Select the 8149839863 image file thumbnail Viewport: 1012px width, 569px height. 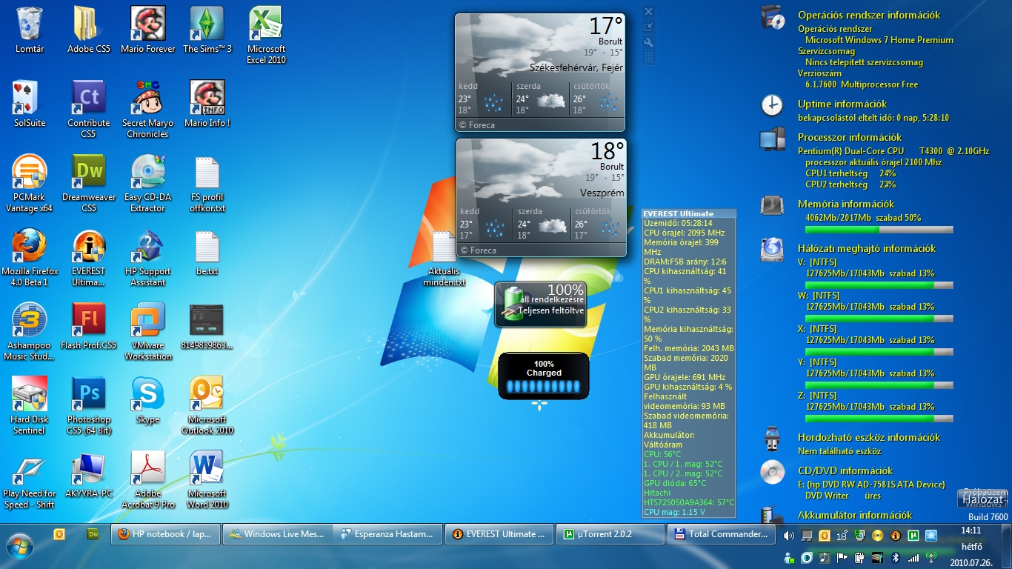point(207,326)
